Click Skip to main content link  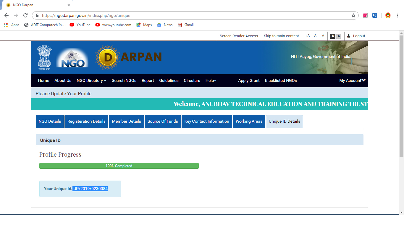click(x=281, y=36)
